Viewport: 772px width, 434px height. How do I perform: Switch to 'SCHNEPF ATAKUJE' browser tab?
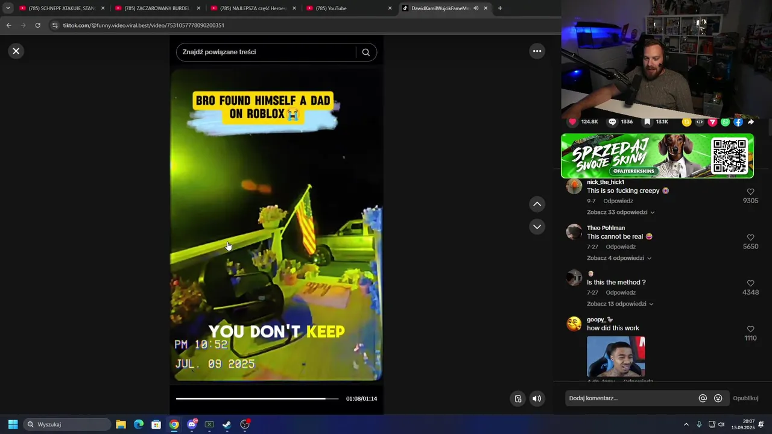[62, 8]
